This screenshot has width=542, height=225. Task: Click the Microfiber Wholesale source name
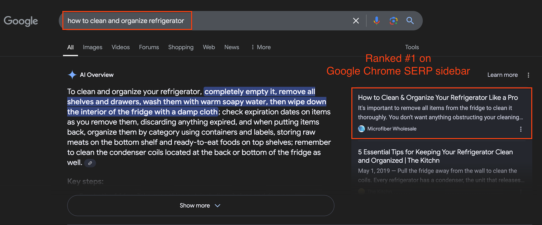click(x=392, y=129)
